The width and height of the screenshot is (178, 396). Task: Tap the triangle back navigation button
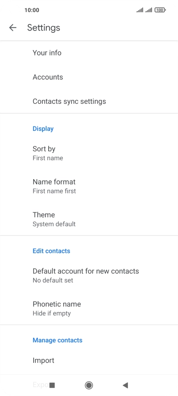(125, 385)
